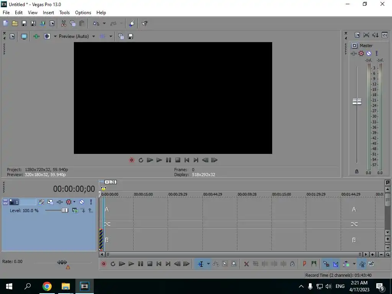
Task: Open the File menu
Action: pyautogui.click(x=6, y=13)
